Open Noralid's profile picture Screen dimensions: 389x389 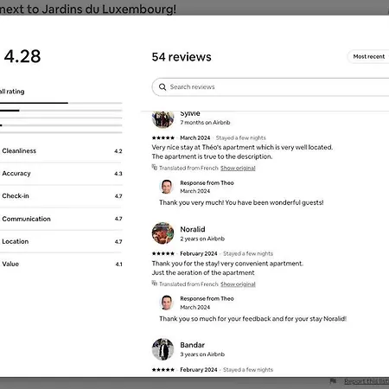(163, 233)
